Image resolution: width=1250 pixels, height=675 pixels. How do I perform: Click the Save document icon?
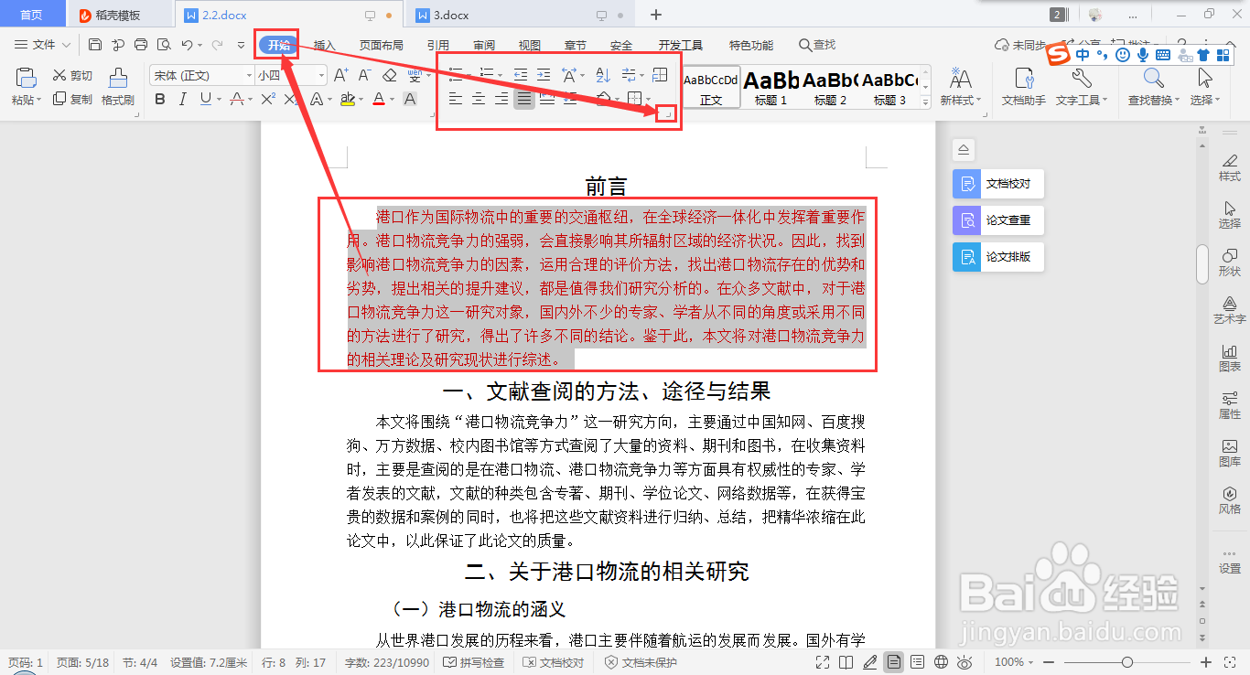click(x=95, y=44)
